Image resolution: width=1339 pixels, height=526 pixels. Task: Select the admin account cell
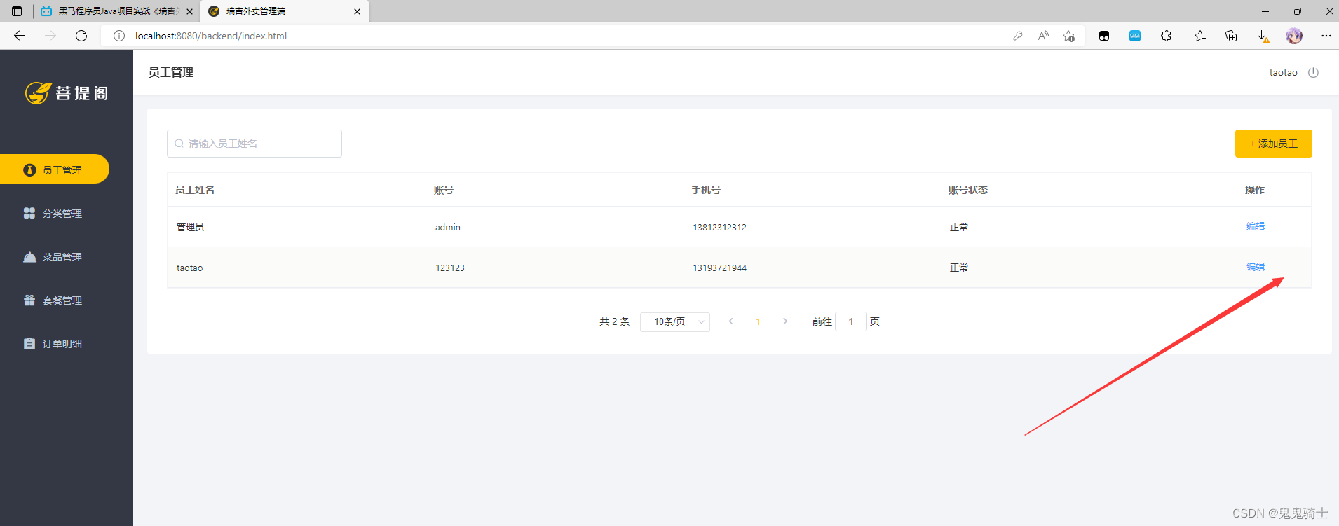(x=448, y=227)
